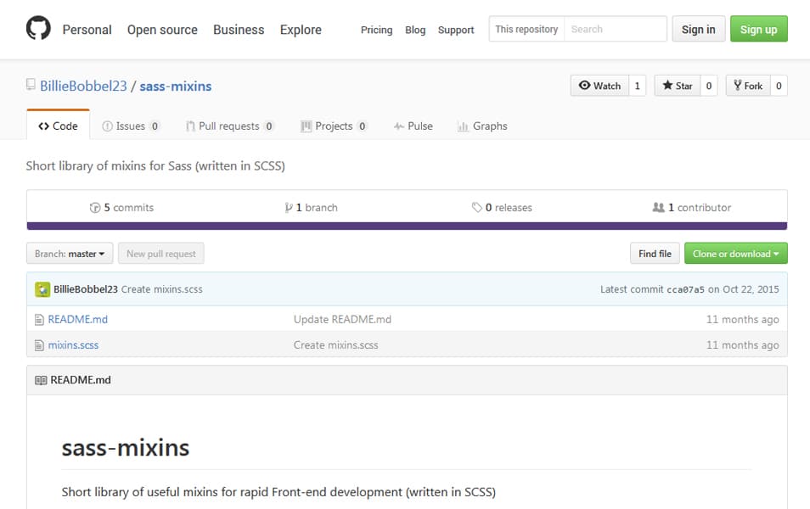
Task: Open sass-mixins repository name link
Action: (176, 87)
